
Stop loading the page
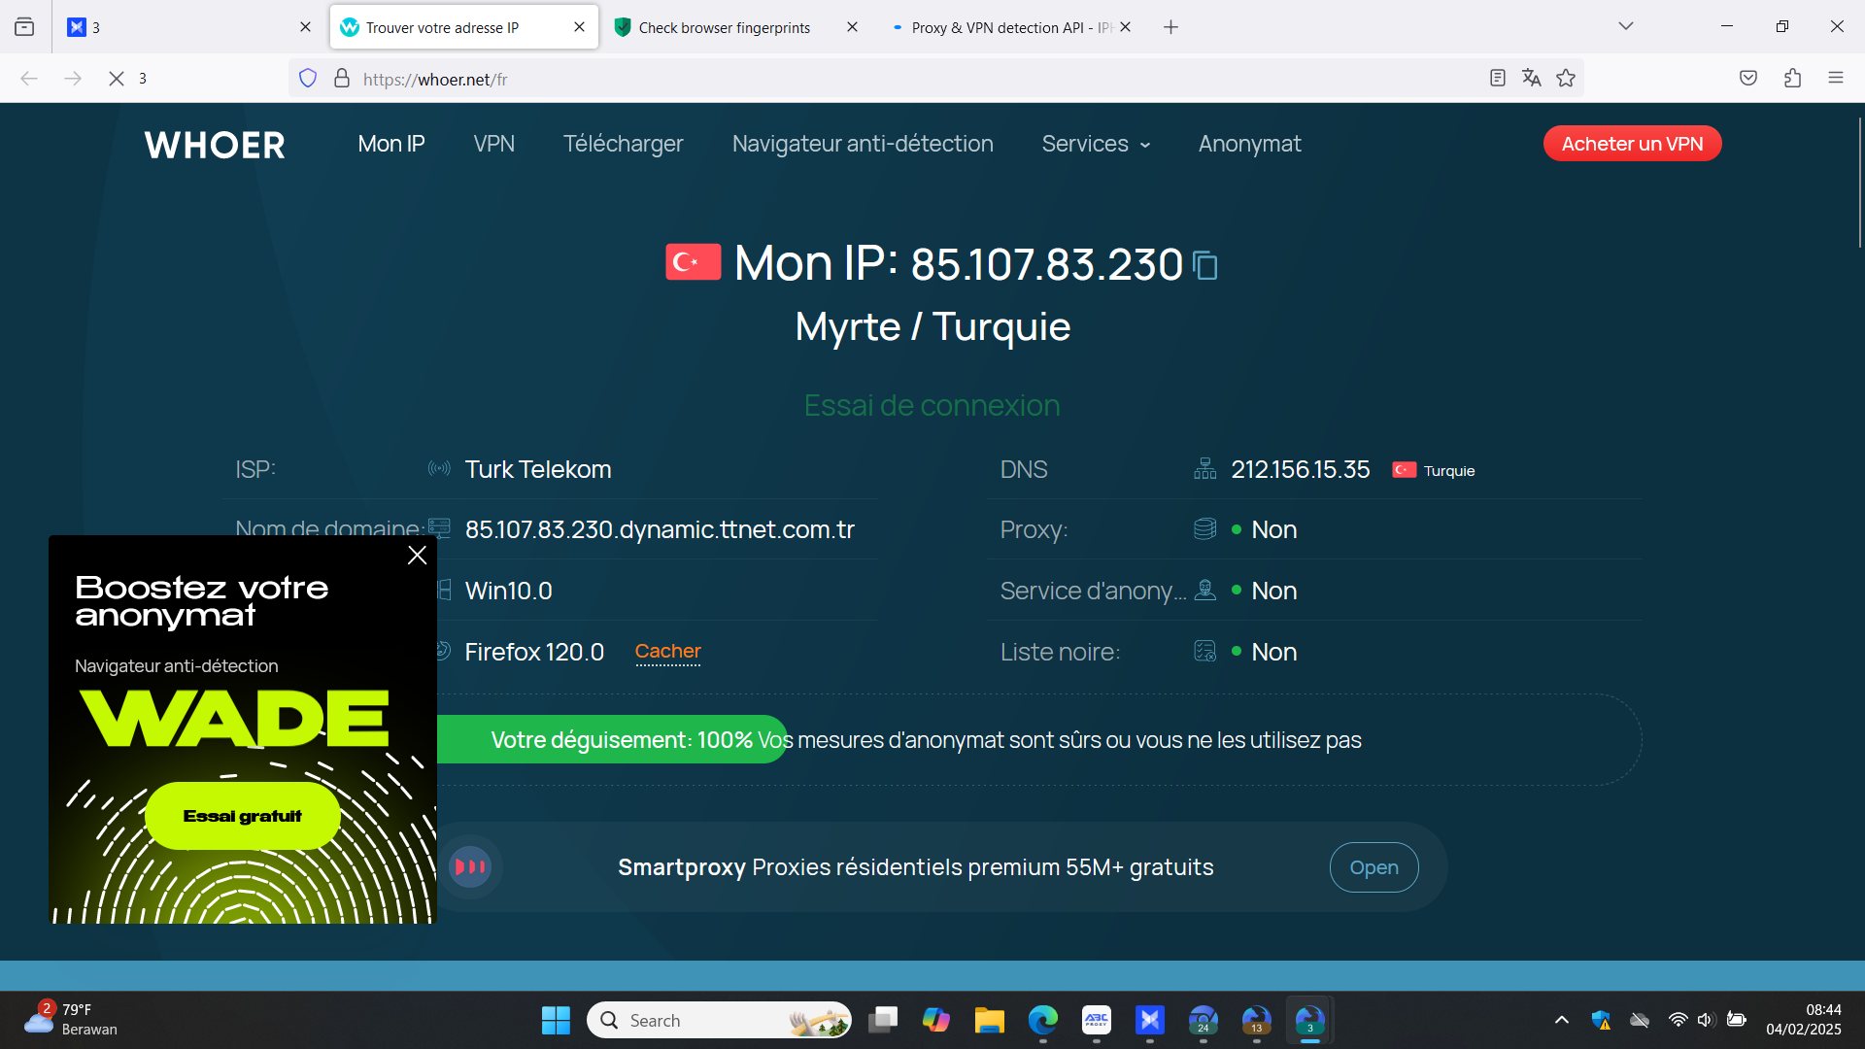point(117,79)
